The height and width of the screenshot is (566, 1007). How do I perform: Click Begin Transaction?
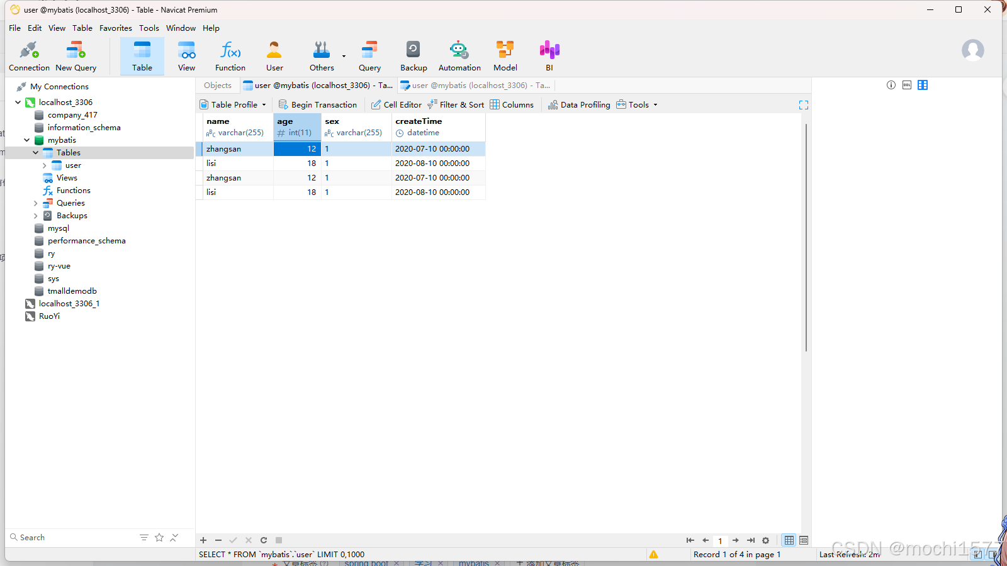(x=318, y=104)
